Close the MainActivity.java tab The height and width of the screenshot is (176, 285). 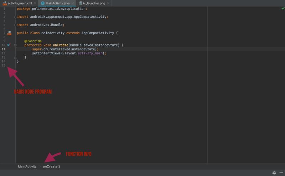73,3
